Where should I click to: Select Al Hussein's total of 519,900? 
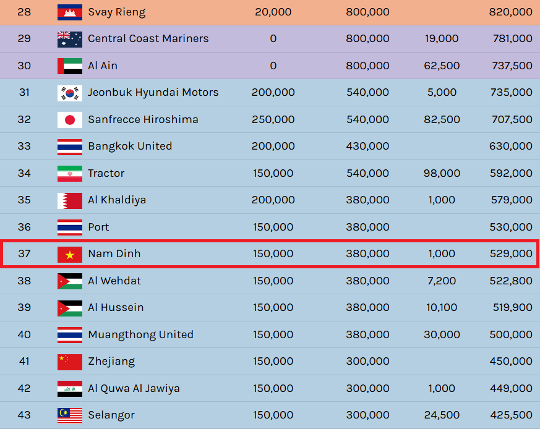(x=510, y=308)
